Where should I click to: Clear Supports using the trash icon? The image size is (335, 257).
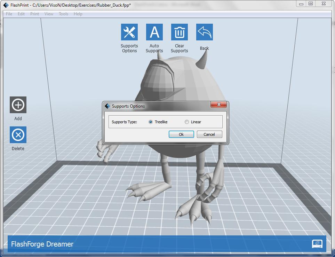(x=180, y=32)
